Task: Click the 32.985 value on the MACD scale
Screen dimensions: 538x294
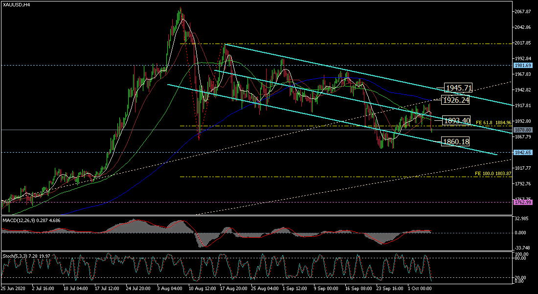Action: pos(522,218)
